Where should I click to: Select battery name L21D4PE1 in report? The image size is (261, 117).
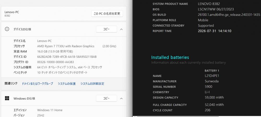point(212,76)
